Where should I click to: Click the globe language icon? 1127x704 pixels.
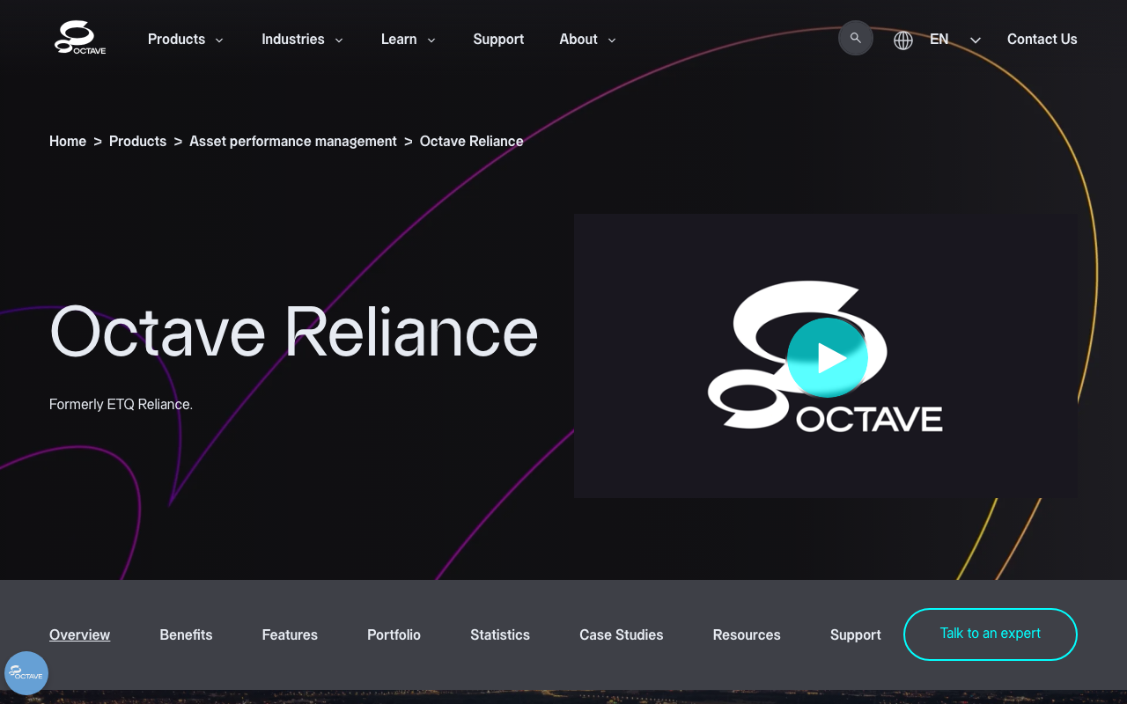tap(903, 40)
